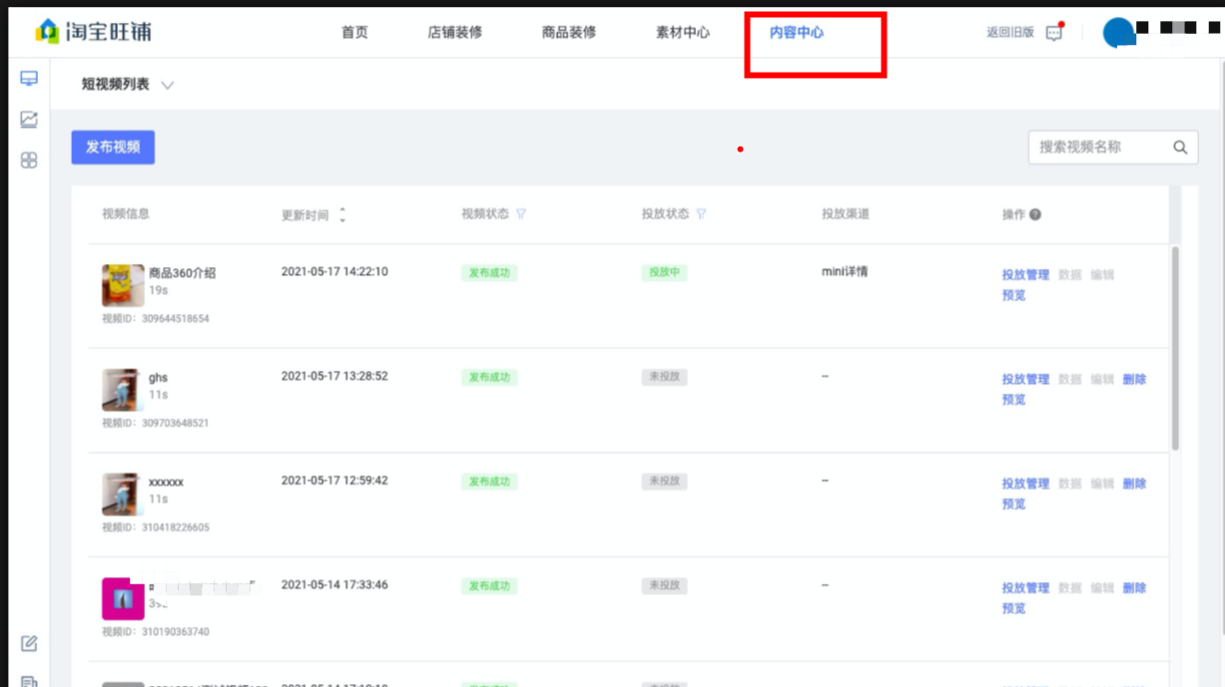The height and width of the screenshot is (687, 1225).
Task: Click 删除 for xxxxxx video
Action: tap(1134, 485)
